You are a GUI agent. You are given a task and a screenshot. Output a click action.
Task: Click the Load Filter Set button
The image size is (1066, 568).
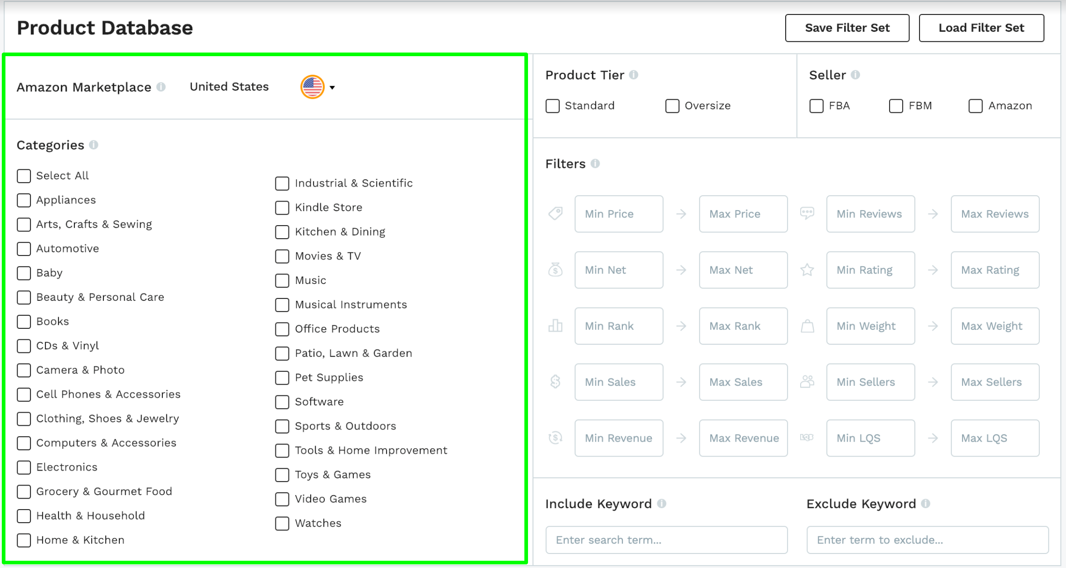pyautogui.click(x=981, y=28)
